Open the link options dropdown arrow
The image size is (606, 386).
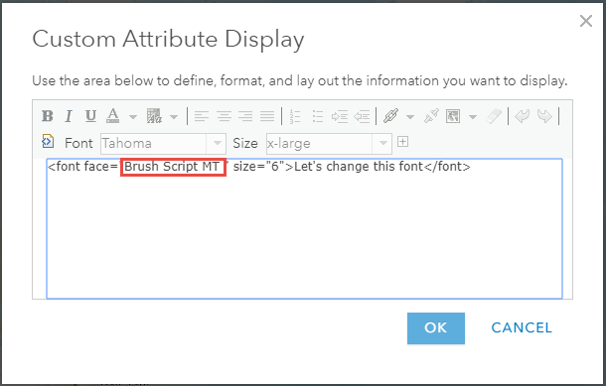(410, 116)
